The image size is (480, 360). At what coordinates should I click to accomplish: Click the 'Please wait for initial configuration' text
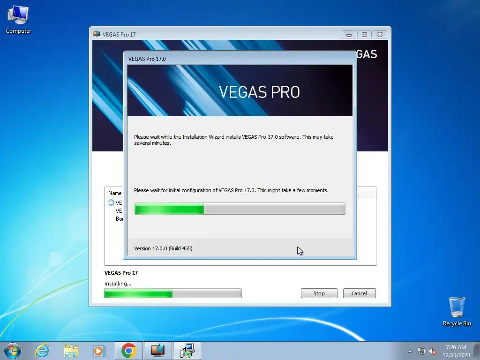tap(231, 190)
